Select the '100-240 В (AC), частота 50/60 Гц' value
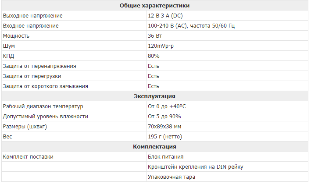This screenshot has width=311, height=184. coord(191,26)
